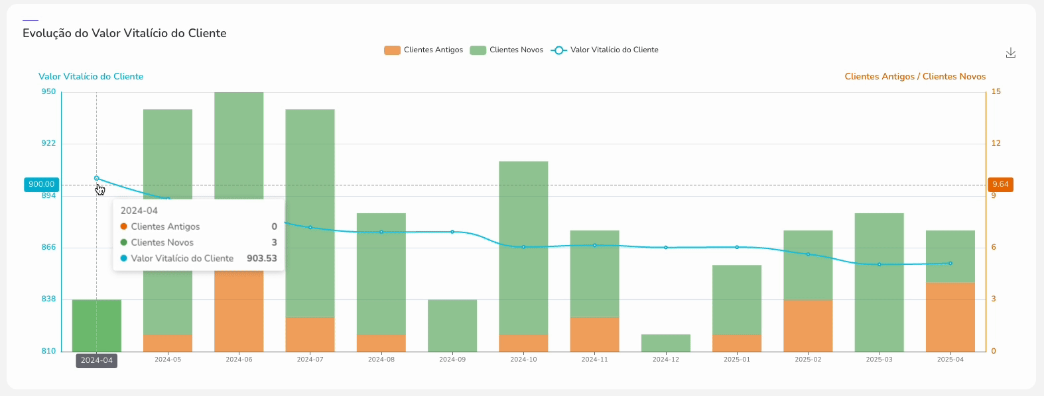The image size is (1044, 396).
Task: Click the line data point at 2024-10
Action: tap(523, 247)
